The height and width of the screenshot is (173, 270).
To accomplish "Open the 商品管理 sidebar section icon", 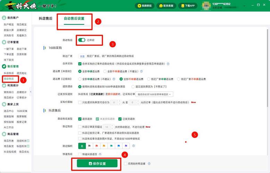I will 4,134.
